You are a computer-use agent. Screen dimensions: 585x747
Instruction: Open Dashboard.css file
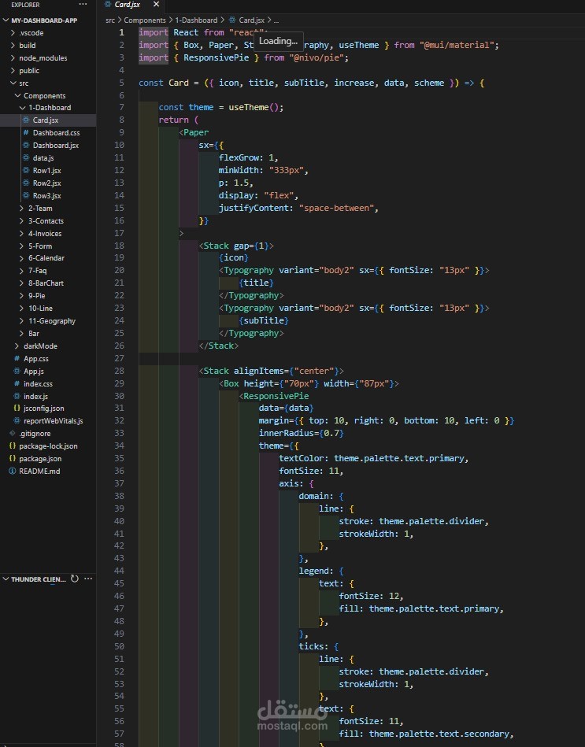click(56, 133)
